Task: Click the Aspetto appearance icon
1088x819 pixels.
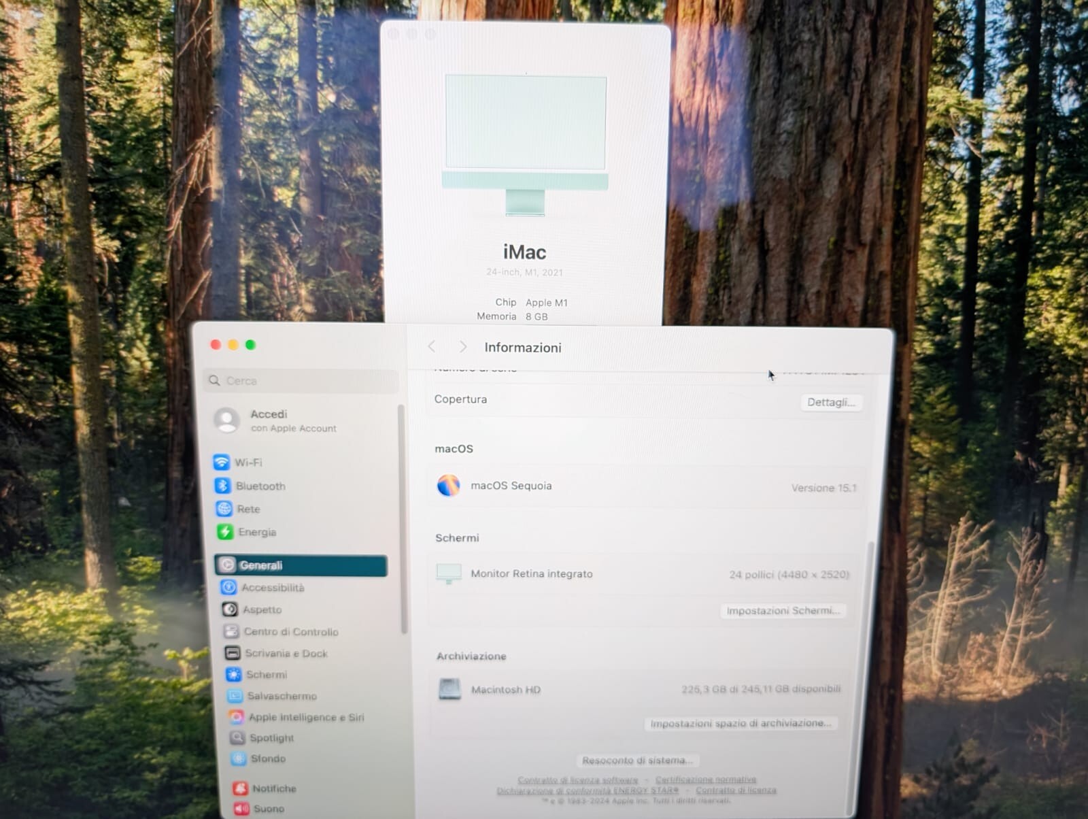Action: [x=231, y=609]
